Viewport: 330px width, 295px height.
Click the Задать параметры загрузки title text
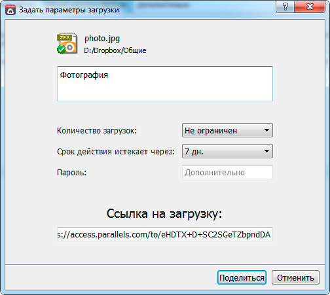click(x=69, y=10)
